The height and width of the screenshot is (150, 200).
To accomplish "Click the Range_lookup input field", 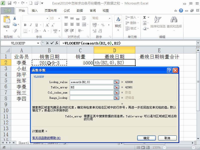I will pos(92,98).
